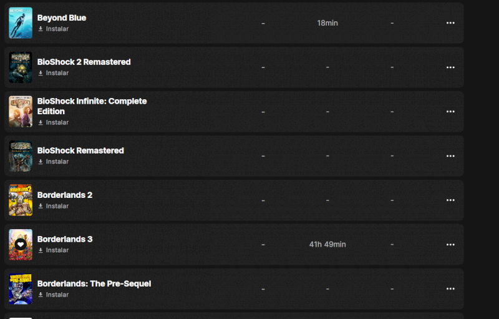The image size is (499, 319).
Task: Install BioShock Remastered
Action: click(x=54, y=162)
